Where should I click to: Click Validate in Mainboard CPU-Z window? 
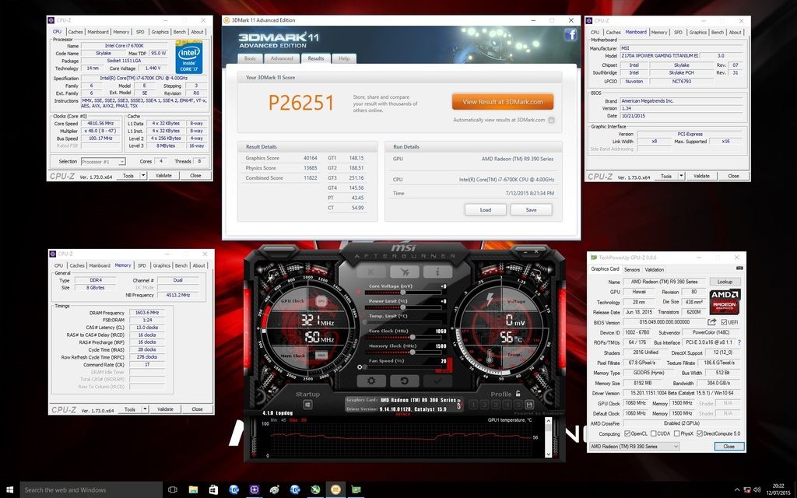point(701,176)
